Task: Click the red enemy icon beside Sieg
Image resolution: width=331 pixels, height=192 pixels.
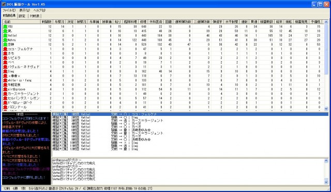Action: (5, 71)
